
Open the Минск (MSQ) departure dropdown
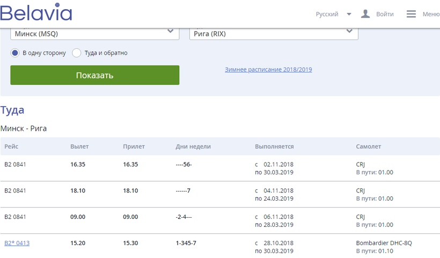click(x=94, y=33)
